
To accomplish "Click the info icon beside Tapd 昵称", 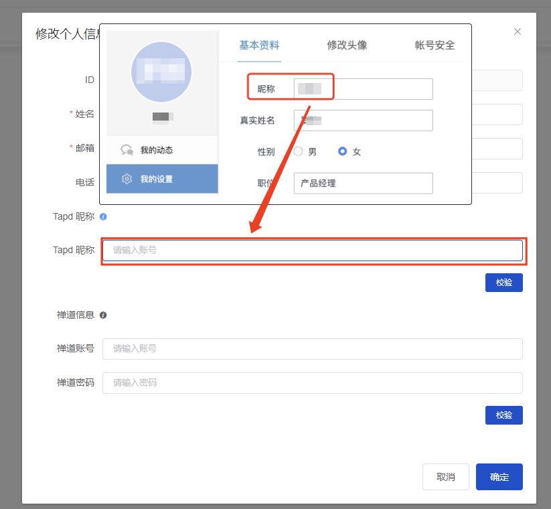I will click(x=102, y=216).
